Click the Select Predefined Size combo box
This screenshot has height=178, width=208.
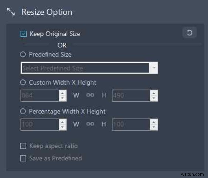(x=89, y=68)
